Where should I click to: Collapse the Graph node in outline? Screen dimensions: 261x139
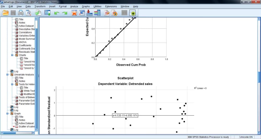pos(7,113)
